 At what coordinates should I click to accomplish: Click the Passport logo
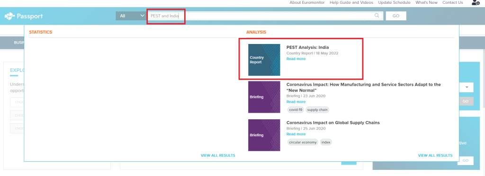[x=24, y=16]
